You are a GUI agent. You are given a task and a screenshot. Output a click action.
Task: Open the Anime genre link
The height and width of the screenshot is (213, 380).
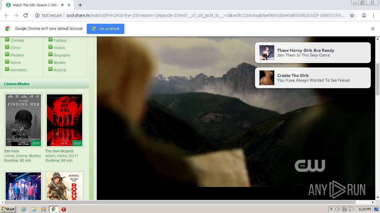15,63
